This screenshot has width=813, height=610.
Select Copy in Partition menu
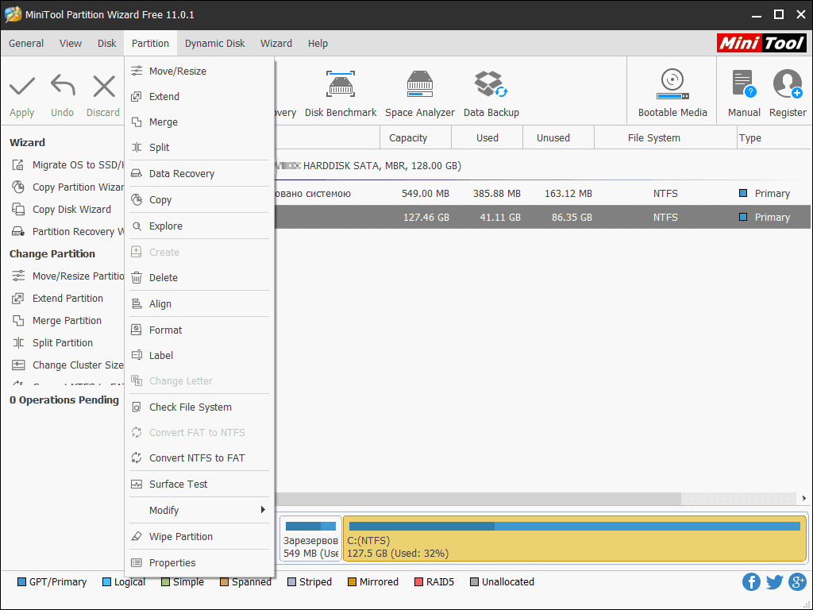(199, 199)
